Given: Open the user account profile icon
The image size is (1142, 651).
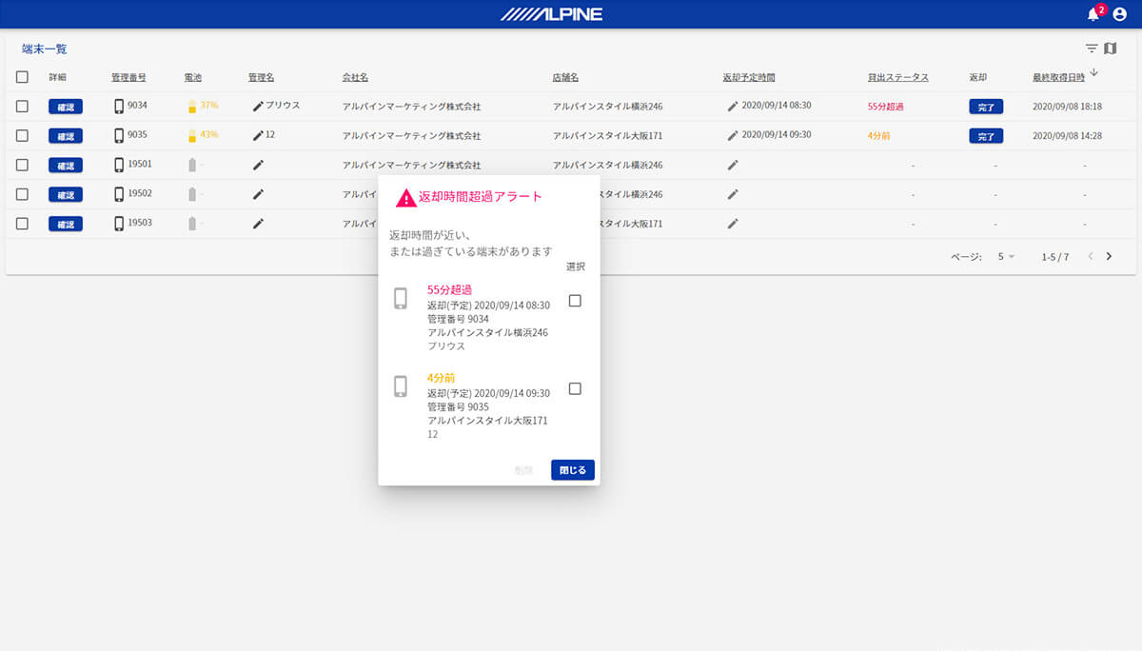Looking at the screenshot, I should (1119, 14).
